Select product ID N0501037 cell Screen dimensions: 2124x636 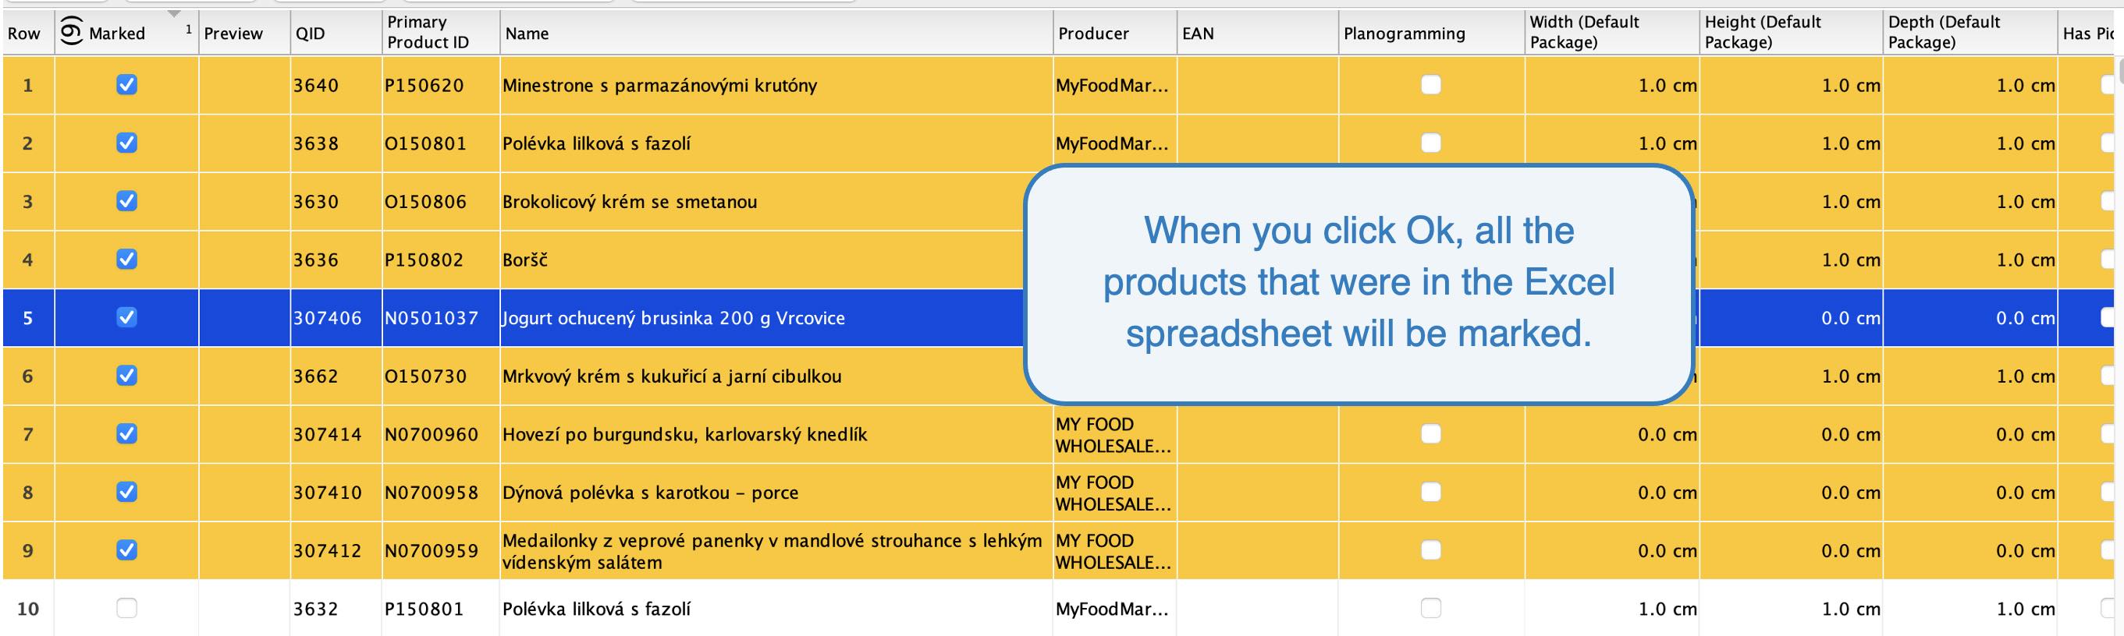[x=441, y=318]
